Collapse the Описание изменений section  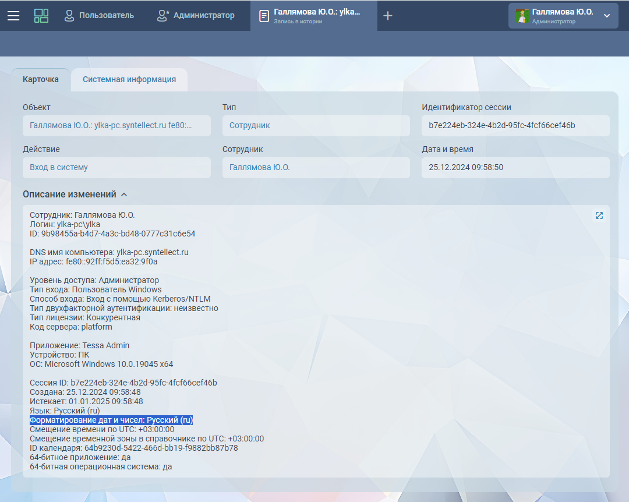click(x=123, y=195)
